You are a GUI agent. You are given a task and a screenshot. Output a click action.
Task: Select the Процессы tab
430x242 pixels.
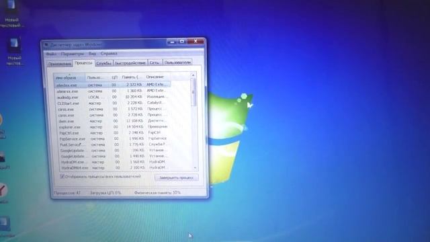click(83, 63)
